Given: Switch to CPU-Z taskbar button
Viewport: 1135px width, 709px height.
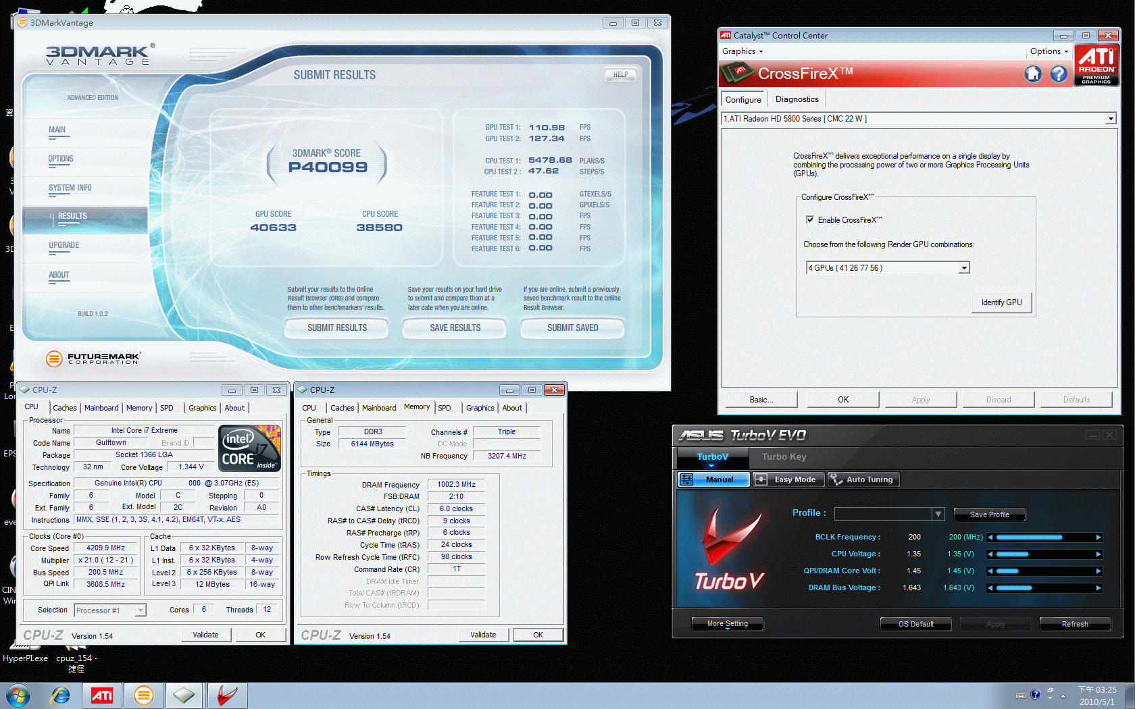Looking at the screenshot, I should tap(184, 695).
